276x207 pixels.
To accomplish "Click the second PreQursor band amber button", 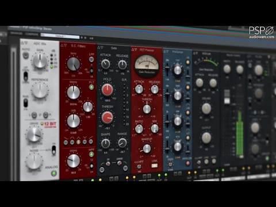I will [x=188, y=87].
